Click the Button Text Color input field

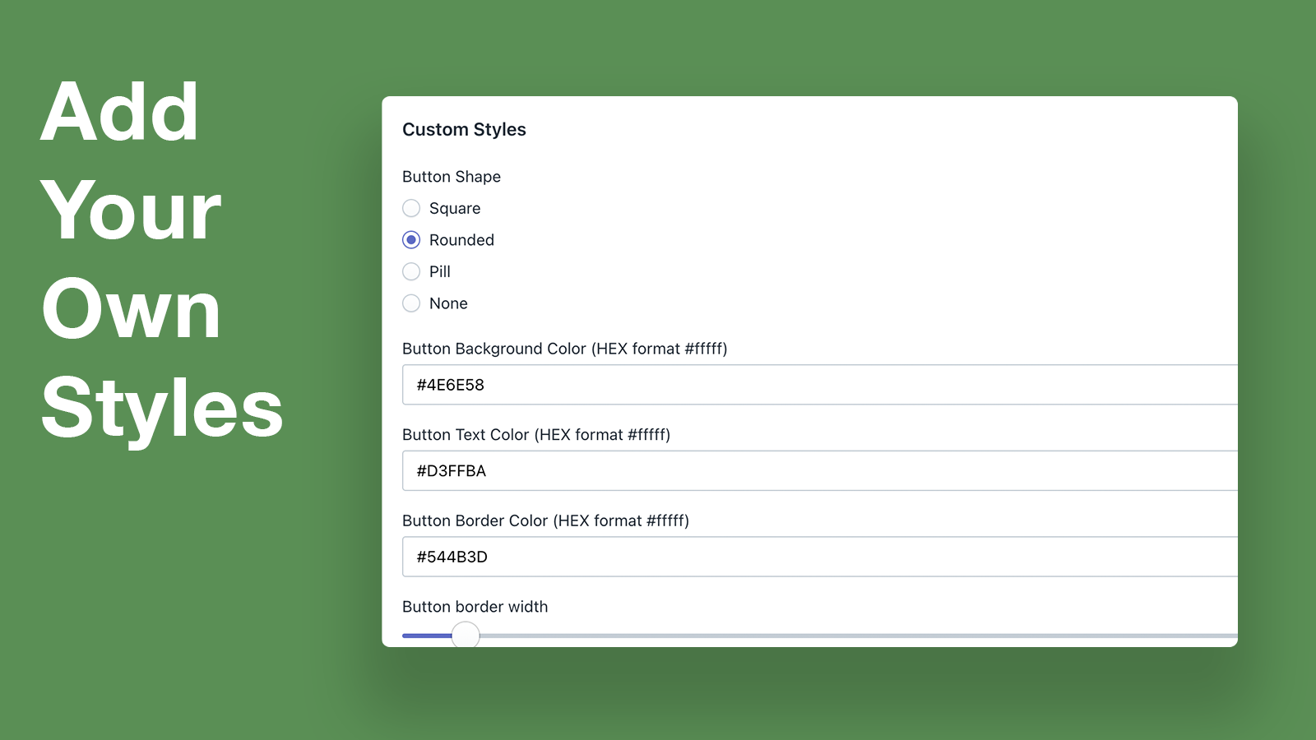[740, 470]
